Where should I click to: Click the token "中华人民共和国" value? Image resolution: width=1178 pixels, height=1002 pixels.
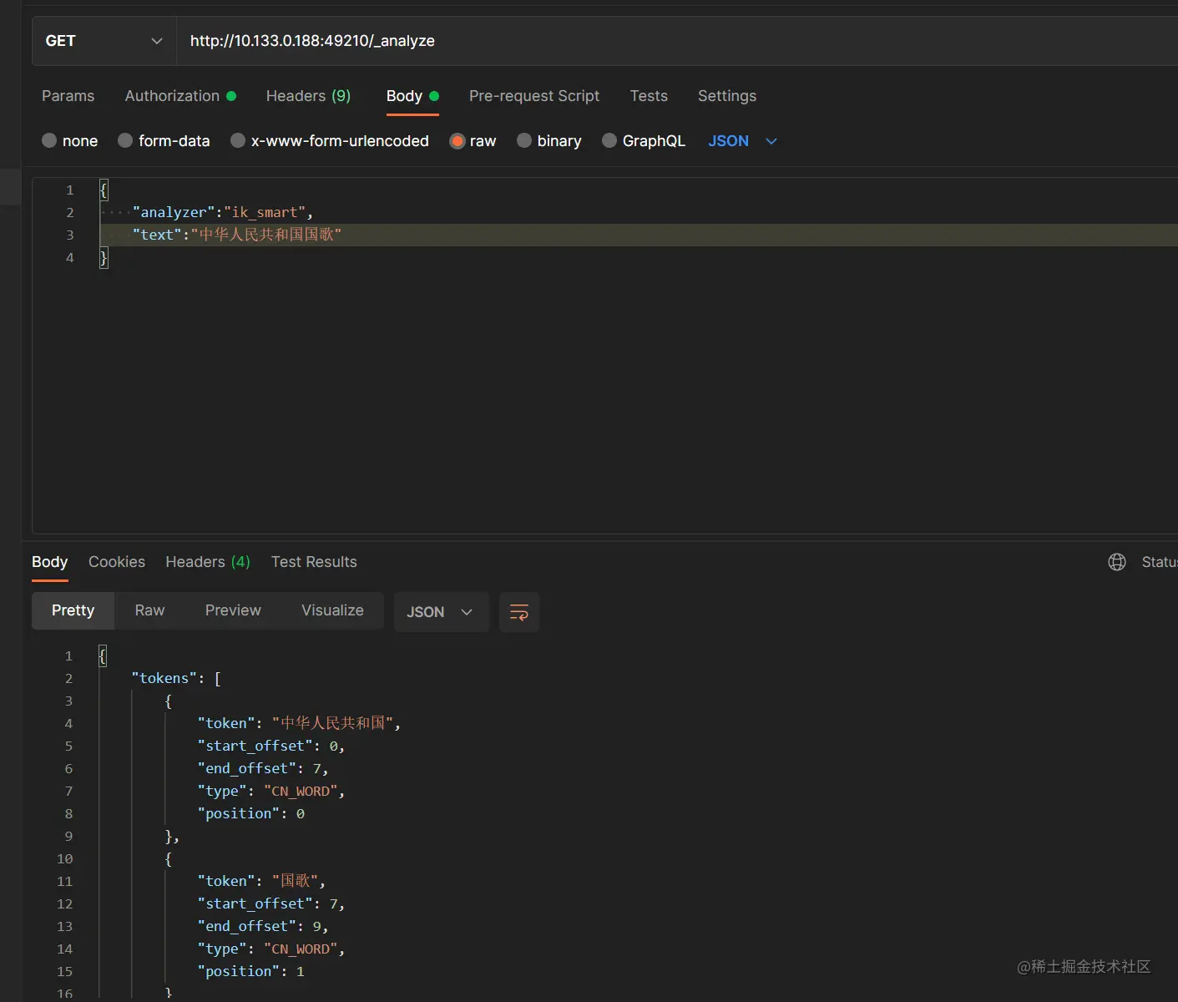point(332,724)
